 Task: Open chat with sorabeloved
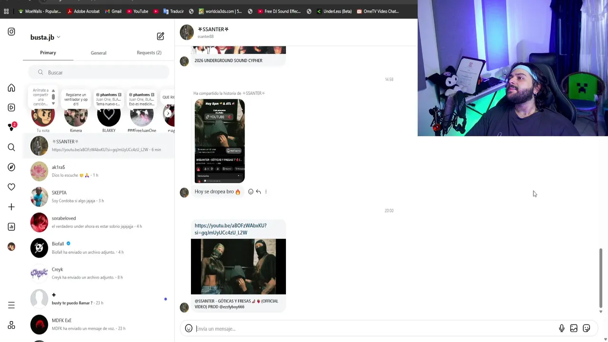click(x=98, y=222)
